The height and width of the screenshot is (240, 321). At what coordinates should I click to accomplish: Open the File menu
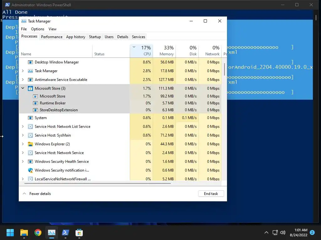click(24, 29)
